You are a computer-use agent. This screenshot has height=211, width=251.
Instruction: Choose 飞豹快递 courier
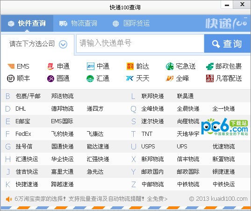(62, 134)
